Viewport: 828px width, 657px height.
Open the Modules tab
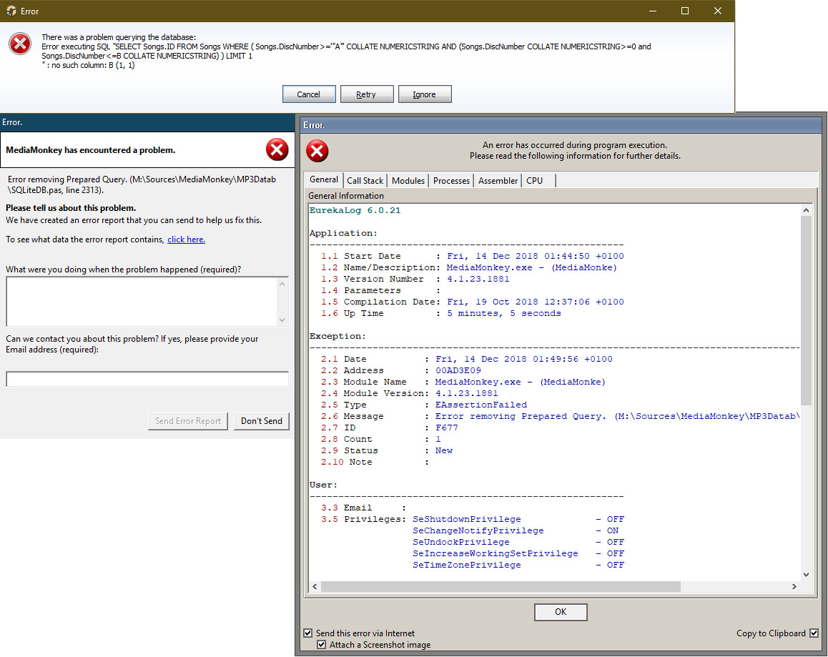click(x=408, y=181)
